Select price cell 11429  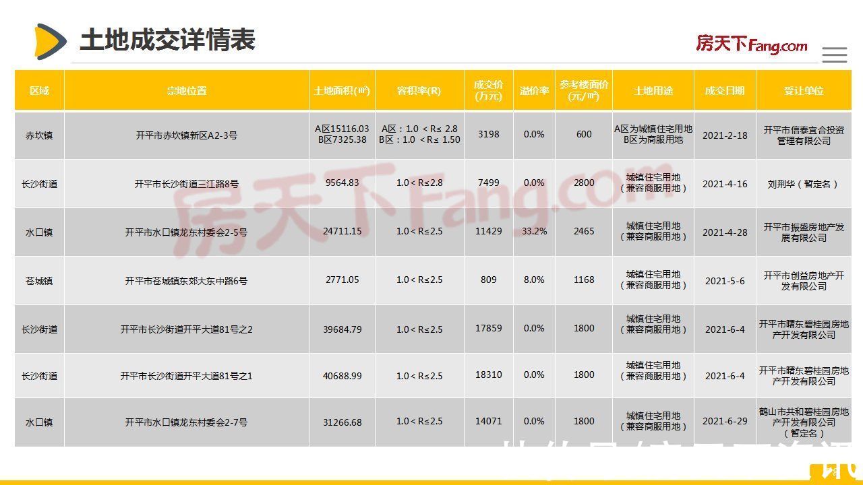coord(488,231)
